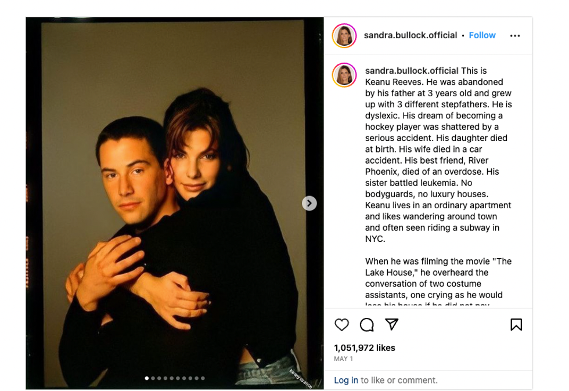Click the Log in link
Viewport: 569px width, 391px height.
[x=346, y=381]
